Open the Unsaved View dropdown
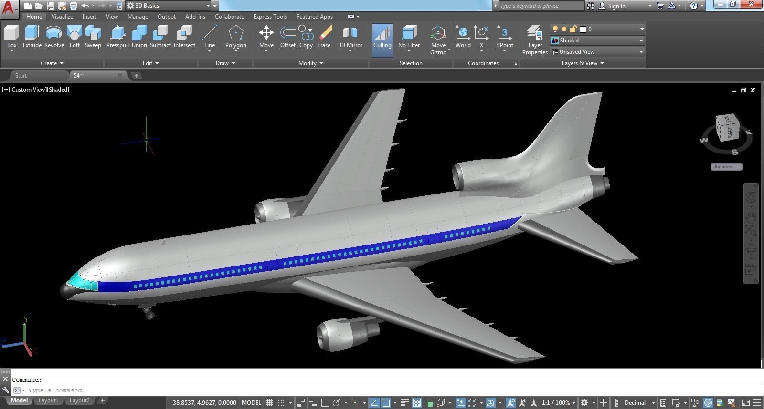764x409 pixels. (x=597, y=52)
